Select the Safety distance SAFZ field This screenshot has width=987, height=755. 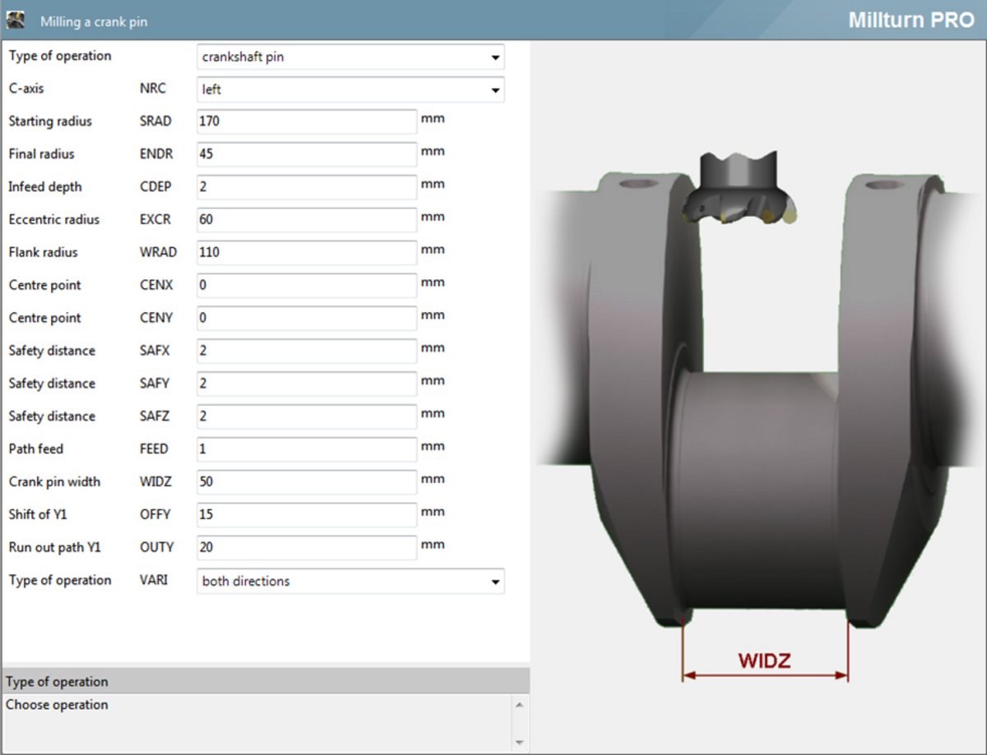[306, 417]
